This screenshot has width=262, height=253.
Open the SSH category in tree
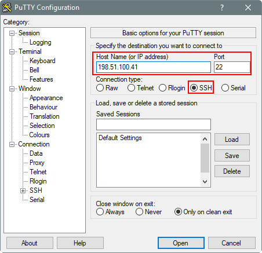tap(36, 190)
